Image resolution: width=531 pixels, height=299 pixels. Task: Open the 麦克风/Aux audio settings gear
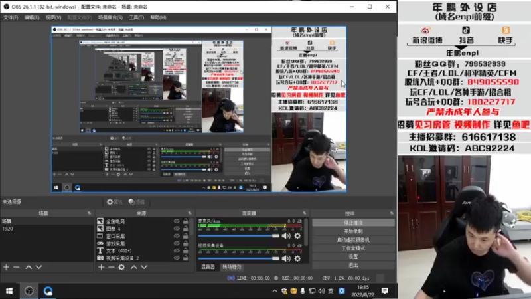297,236
